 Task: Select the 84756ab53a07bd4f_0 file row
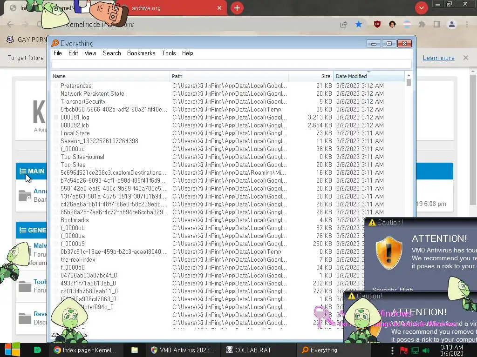pyautogui.click(x=208, y=275)
